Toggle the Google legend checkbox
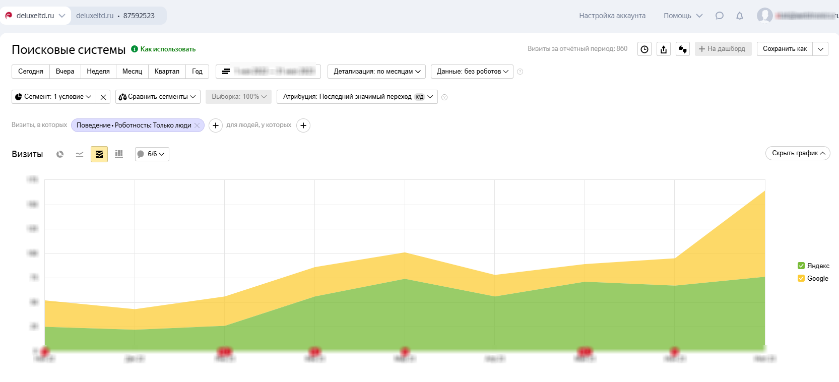Image resolution: width=839 pixels, height=382 pixels. (x=801, y=278)
